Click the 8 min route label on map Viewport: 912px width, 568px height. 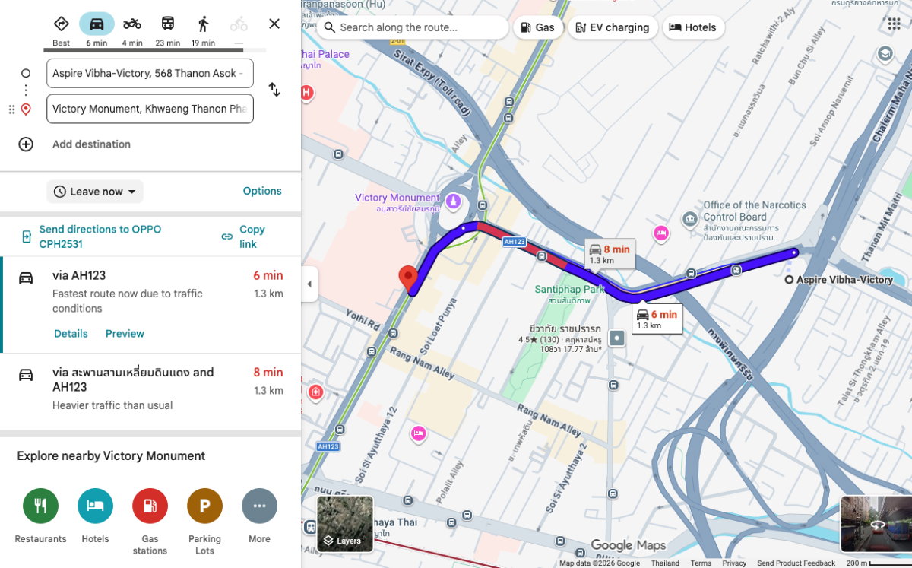(610, 254)
